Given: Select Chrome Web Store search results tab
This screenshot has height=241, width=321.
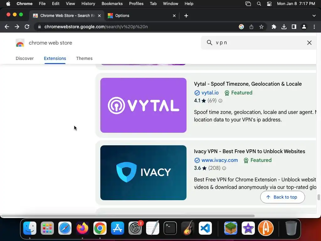Looking at the screenshot, I should 66,16.
